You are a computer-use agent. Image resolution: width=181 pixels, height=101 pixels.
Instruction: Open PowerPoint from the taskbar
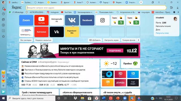pyautogui.click(x=118, y=98)
